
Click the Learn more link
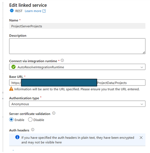click(x=33, y=11)
